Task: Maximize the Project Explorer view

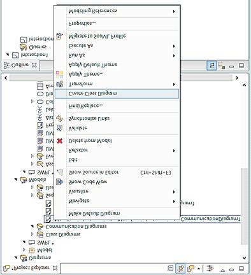Action: [241, 269]
